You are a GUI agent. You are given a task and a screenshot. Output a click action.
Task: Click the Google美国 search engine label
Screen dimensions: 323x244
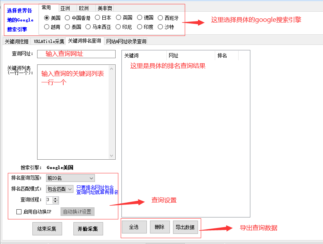click(x=60, y=167)
